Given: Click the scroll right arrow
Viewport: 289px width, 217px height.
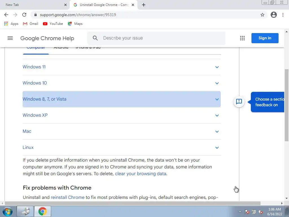Looking at the screenshot, I should [x=282, y=203].
